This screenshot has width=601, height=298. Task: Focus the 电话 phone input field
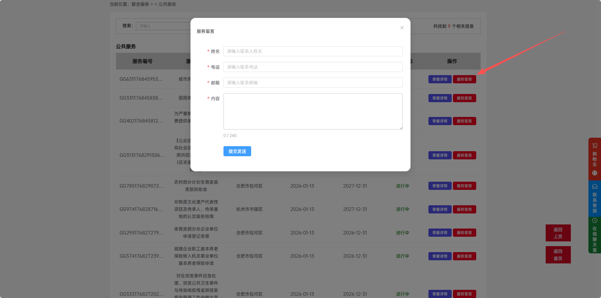coord(313,67)
